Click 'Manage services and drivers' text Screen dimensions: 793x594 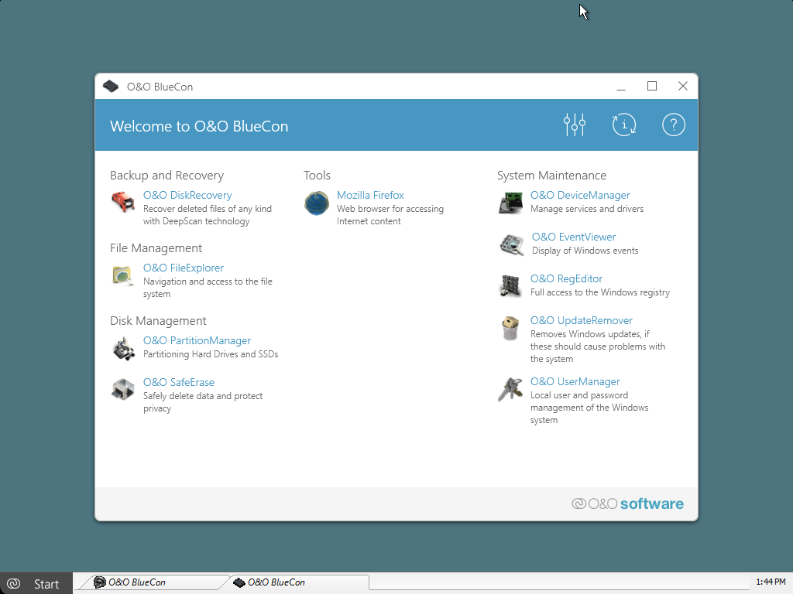point(587,209)
